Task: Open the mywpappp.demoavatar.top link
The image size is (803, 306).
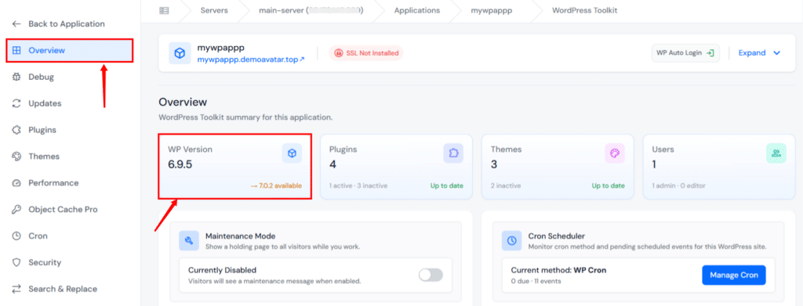Action: pos(251,59)
